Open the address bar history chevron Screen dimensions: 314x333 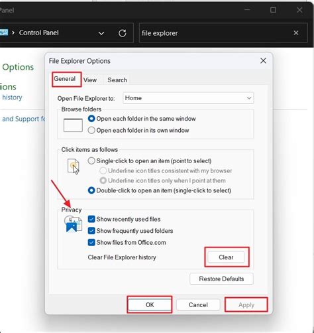tap(101, 33)
